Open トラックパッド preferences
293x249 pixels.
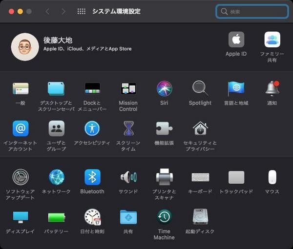click(x=236, y=177)
